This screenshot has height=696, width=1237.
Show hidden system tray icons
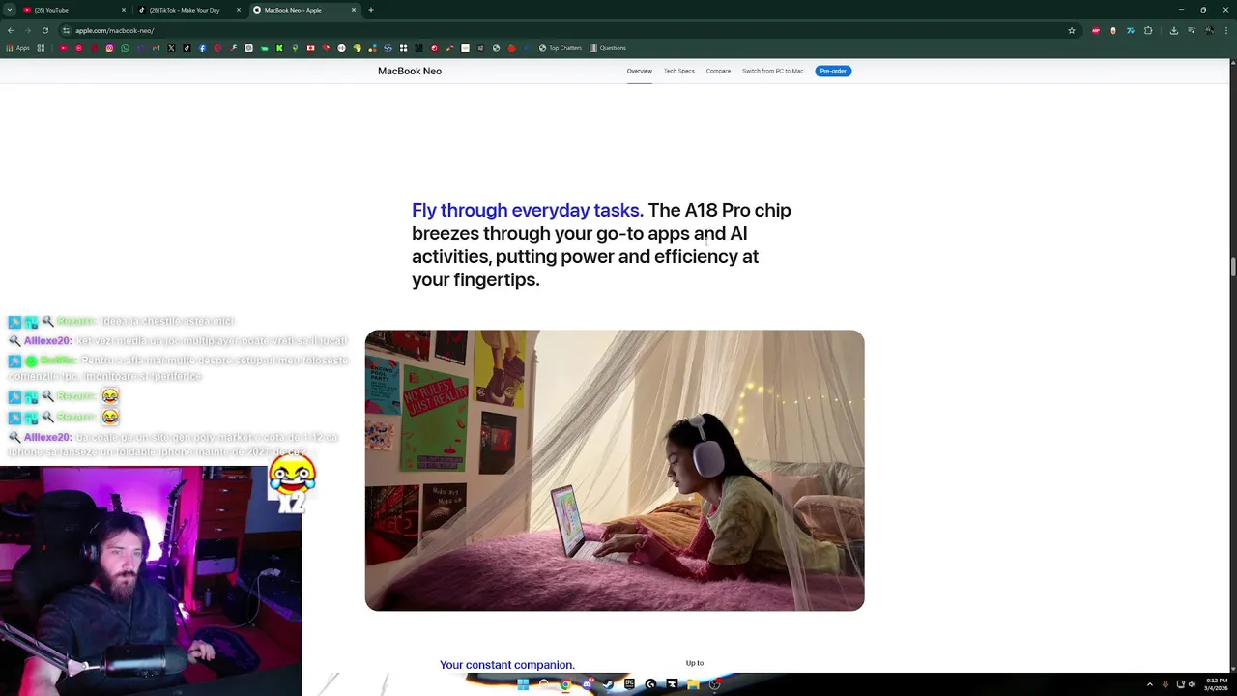click(x=1149, y=684)
